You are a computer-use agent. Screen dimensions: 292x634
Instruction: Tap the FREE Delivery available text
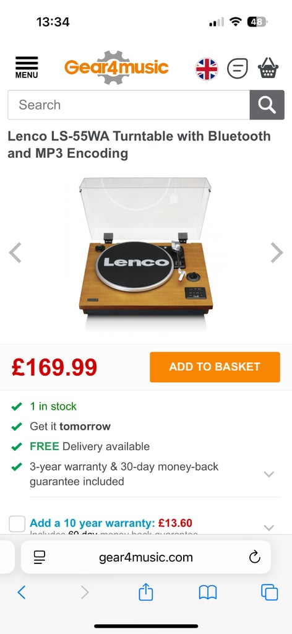click(90, 446)
